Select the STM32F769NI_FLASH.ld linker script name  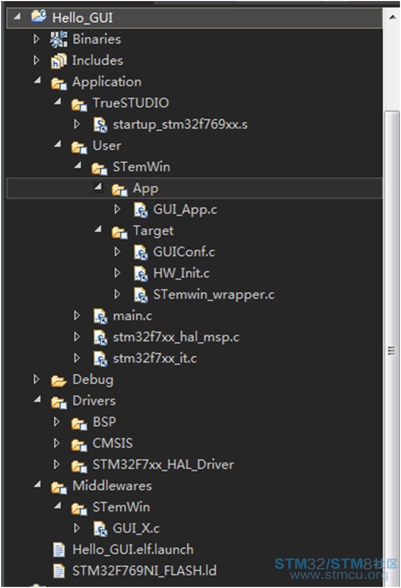point(145,571)
